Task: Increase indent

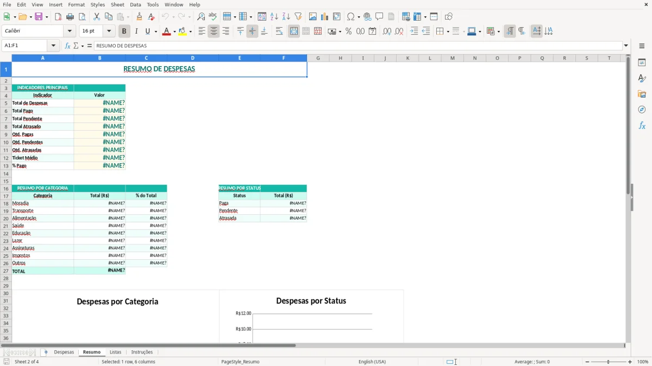Action: pos(414,31)
